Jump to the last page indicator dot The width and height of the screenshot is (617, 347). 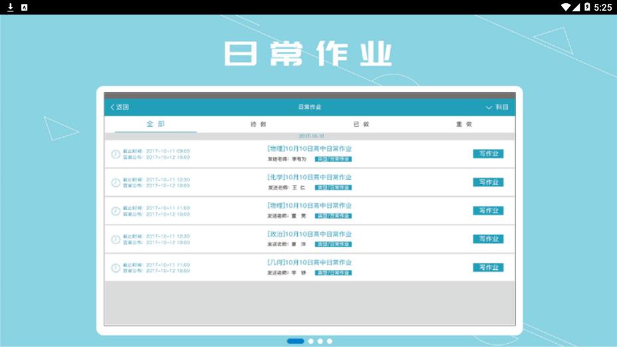(330, 341)
